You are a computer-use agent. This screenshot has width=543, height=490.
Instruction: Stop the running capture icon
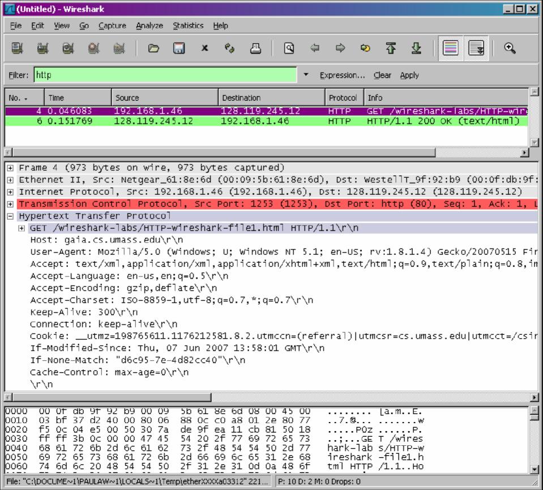tap(94, 48)
